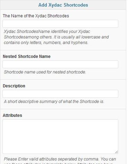Click the resize grip of the Attributes textarea
The height and width of the screenshot is (164, 128).
point(117,152)
